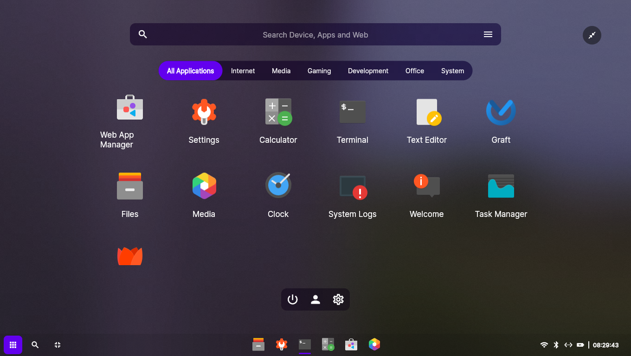Viewport: 631px width, 356px height.
Task: Exit fullscreen launcher with collapse button
Action: pos(592,35)
